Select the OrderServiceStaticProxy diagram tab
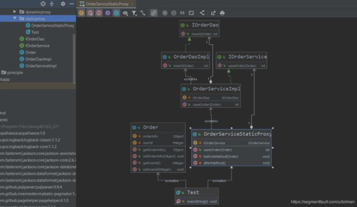The height and width of the screenshot is (207, 357). click(107, 4)
